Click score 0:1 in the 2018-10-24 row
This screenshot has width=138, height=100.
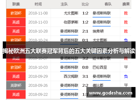85,40
